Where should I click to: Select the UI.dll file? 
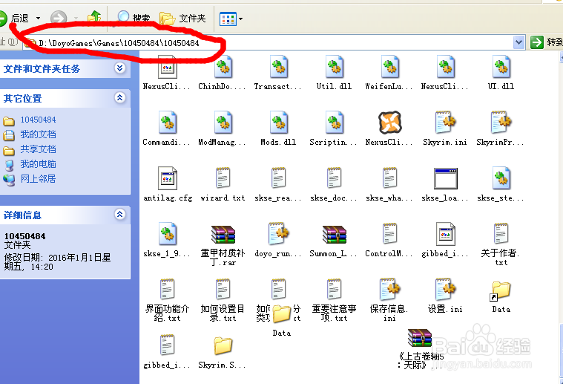click(501, 73)
